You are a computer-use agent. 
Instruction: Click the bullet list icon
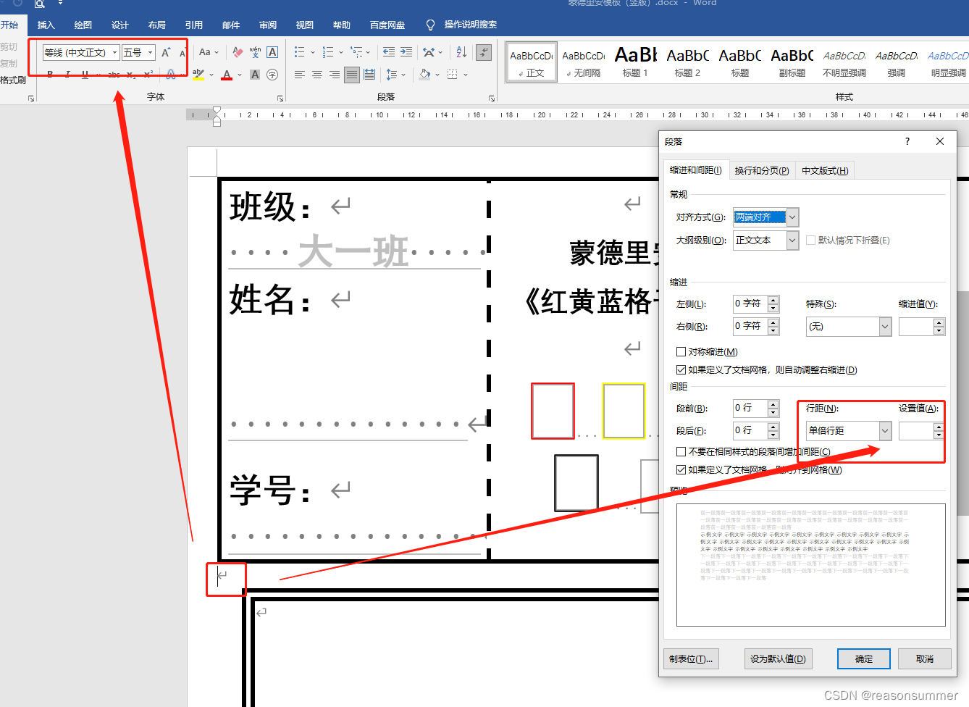pyautogui.click(x=299, y=52)
